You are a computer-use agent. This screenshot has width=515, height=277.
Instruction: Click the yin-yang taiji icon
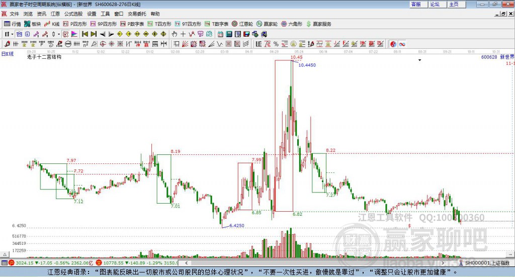coord(393,44)
